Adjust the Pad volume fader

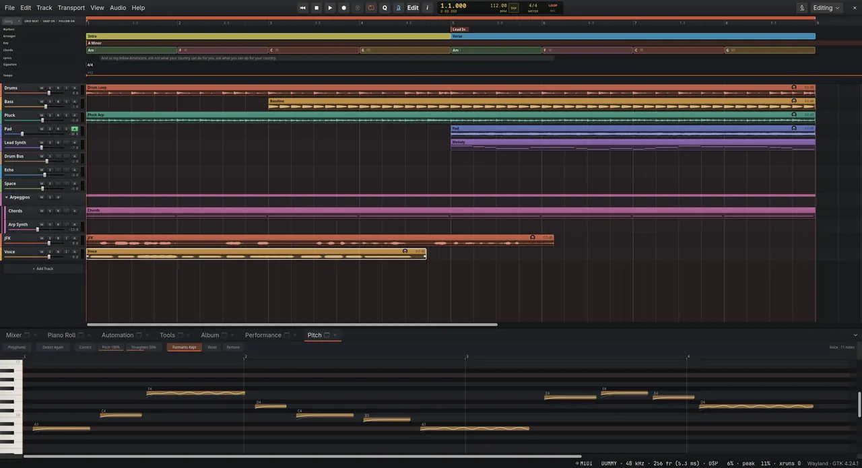point(22,134)
